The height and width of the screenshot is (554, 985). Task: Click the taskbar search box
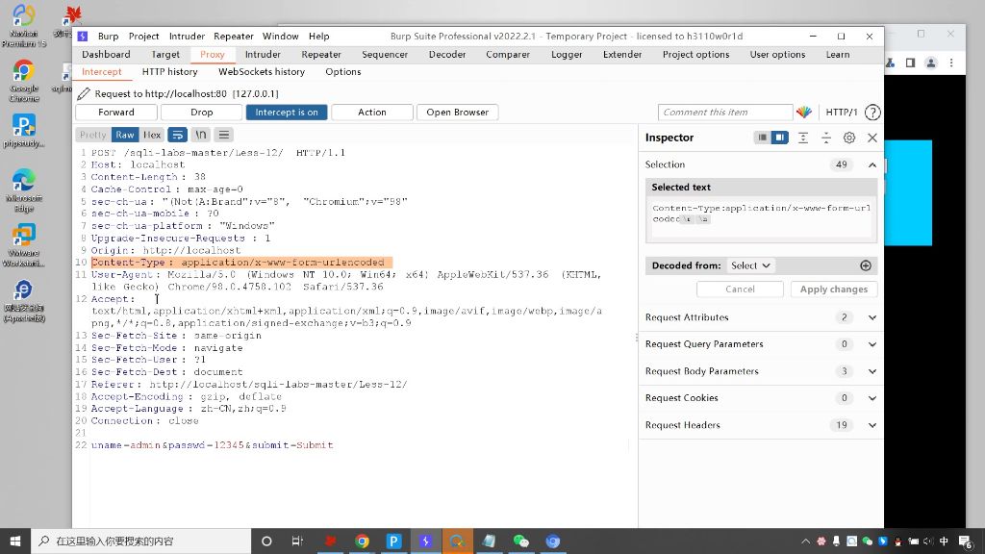[140, 541]
